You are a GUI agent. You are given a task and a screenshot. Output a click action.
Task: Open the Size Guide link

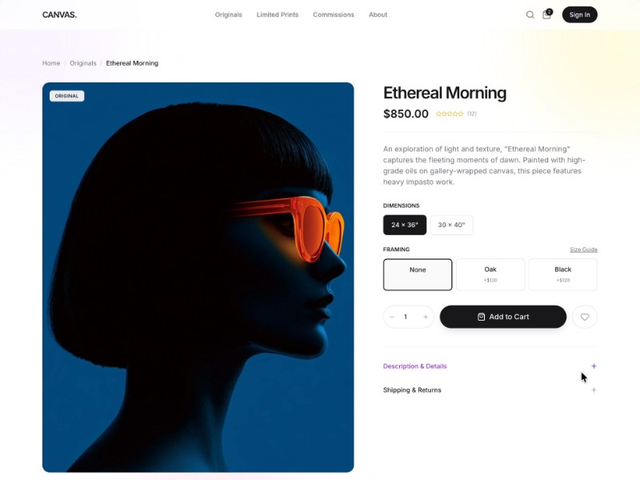pos(583,250)
